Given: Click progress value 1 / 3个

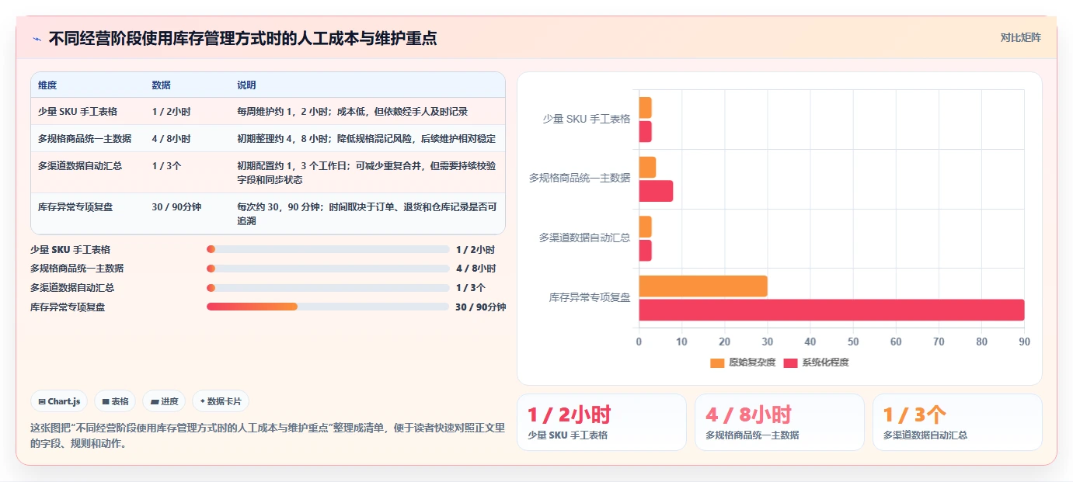Looking at the screenshot, I should point(471,287).
